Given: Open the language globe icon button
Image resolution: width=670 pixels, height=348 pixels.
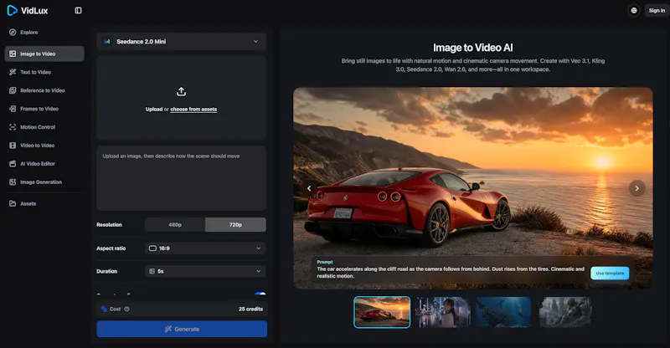Looking at the screenshot, I should click(x=634, y=10).
